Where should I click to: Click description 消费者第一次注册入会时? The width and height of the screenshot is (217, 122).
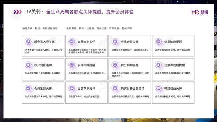coord(44,51)
